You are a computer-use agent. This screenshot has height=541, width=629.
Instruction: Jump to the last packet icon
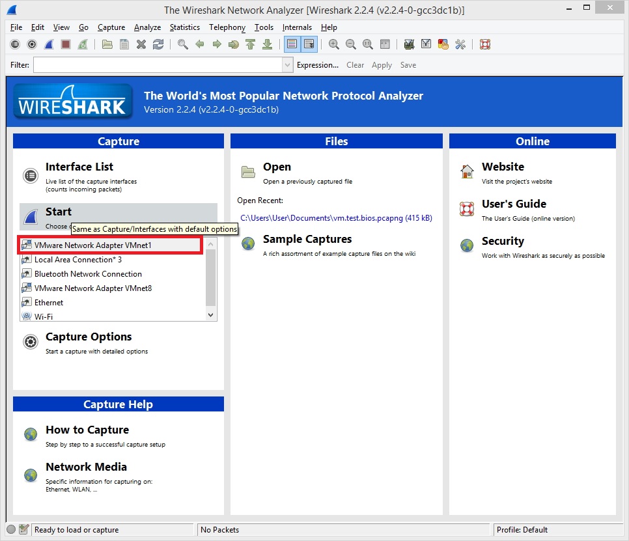coord(267,44)
